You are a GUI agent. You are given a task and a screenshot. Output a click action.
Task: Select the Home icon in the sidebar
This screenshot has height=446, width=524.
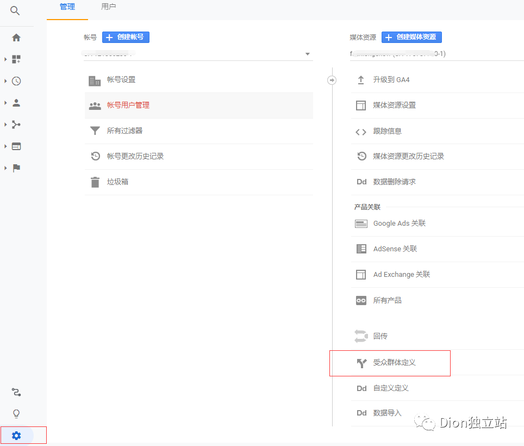point(16,38)
